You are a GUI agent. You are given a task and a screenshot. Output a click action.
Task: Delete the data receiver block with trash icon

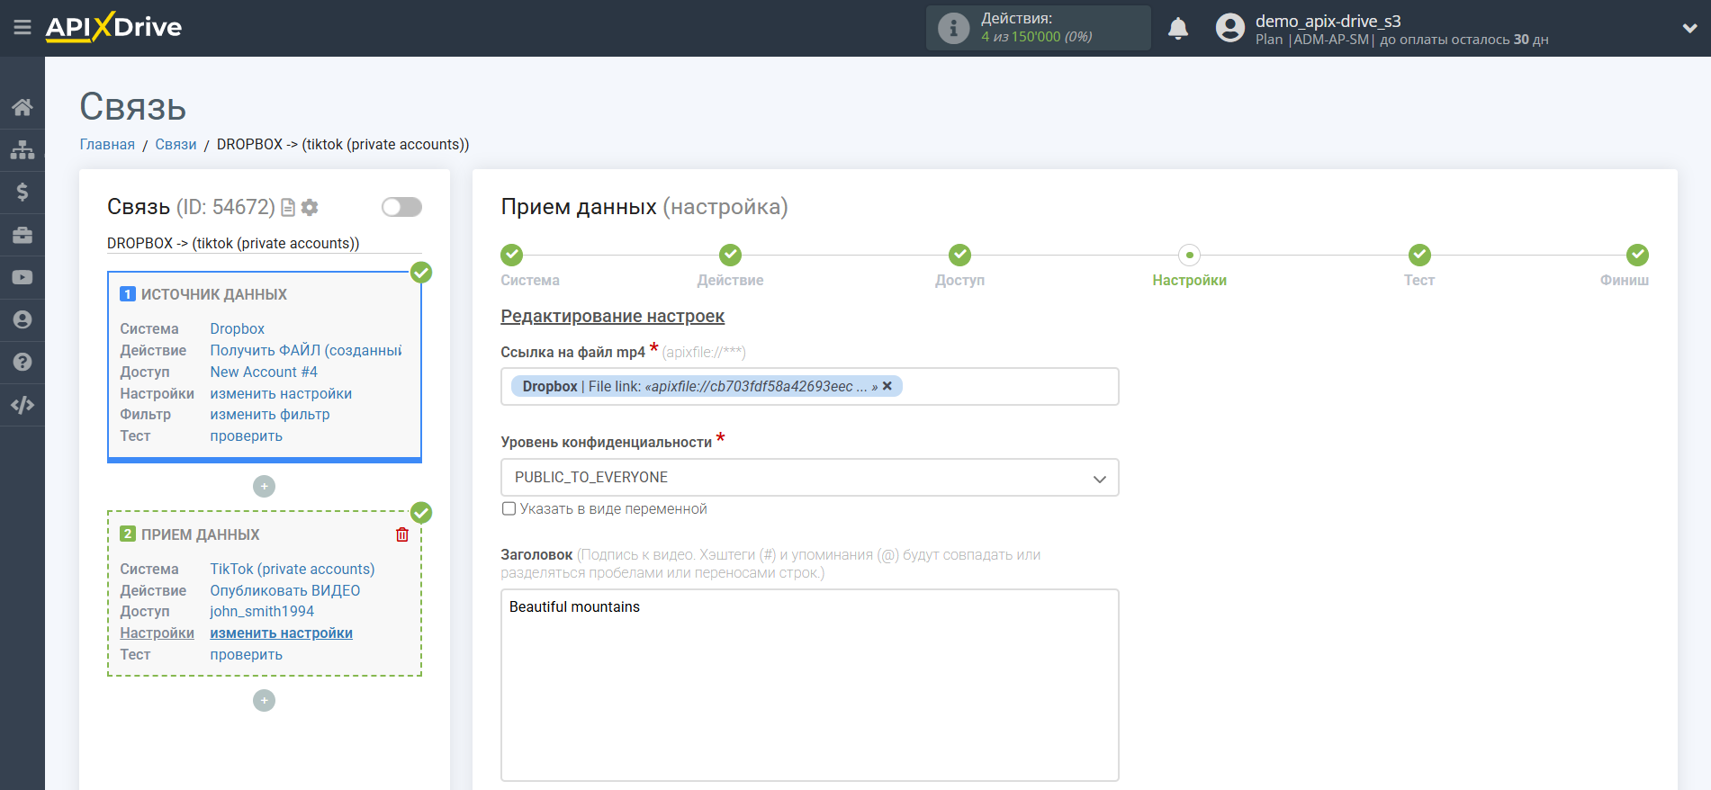point(402,534)
